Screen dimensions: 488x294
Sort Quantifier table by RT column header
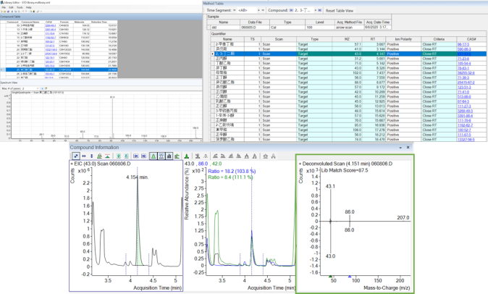point(373,39)
